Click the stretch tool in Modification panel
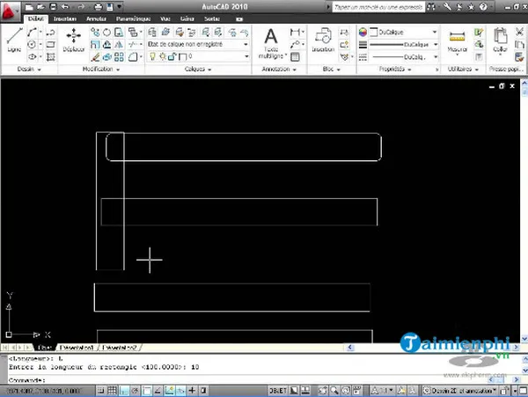The height and width of the screenshot is (397, 528). pos(119,33)
